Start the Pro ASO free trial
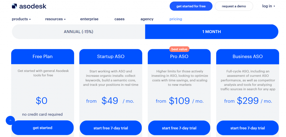This screenshot has height=137, width=286. click(x=179, y=128)
